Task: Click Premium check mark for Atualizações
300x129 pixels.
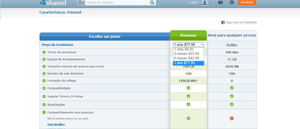Action: (188, 105)
